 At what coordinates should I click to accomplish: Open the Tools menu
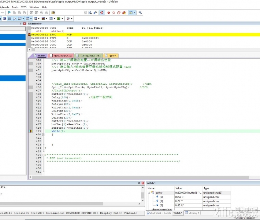point(15,7)
